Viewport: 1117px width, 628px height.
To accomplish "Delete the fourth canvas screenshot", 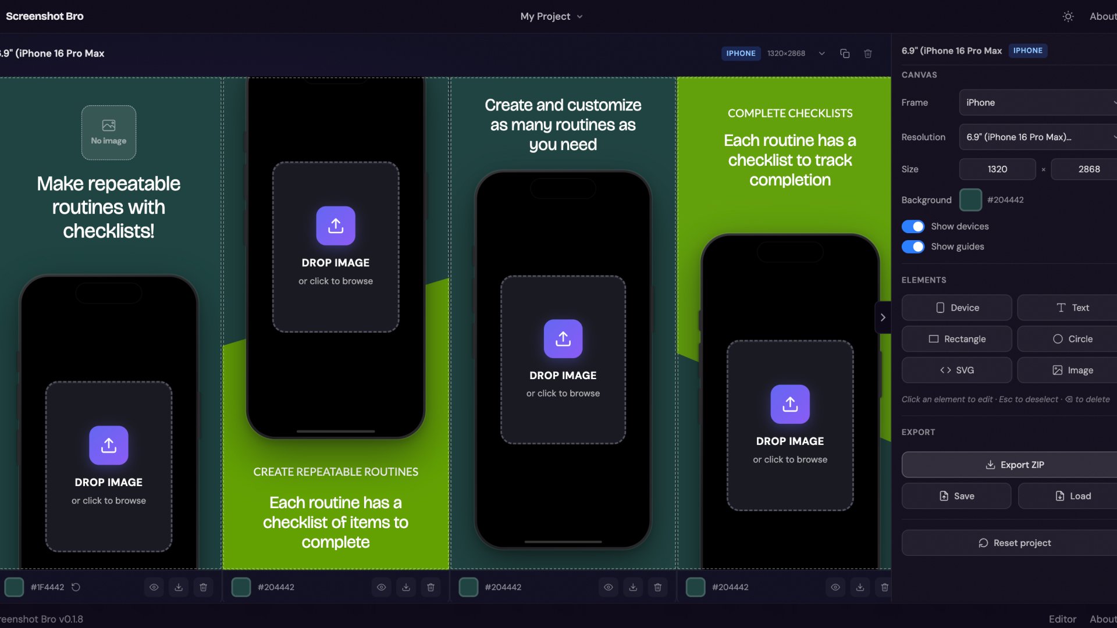I will click(884, 587).
